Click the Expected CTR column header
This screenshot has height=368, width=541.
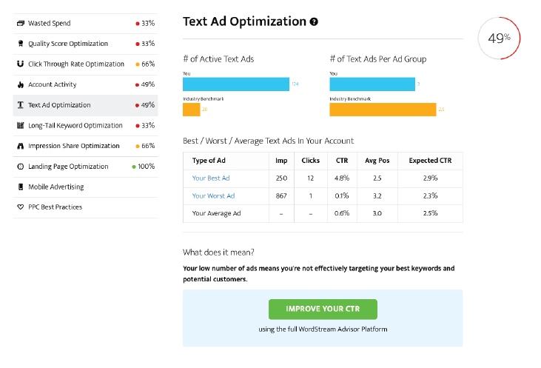[x=430, y=161]
